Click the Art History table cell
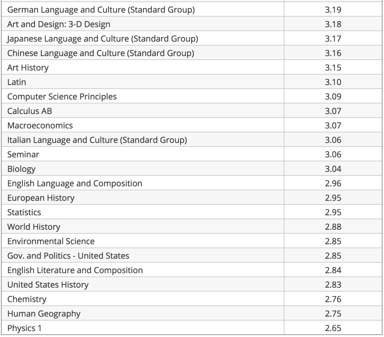 28,68
